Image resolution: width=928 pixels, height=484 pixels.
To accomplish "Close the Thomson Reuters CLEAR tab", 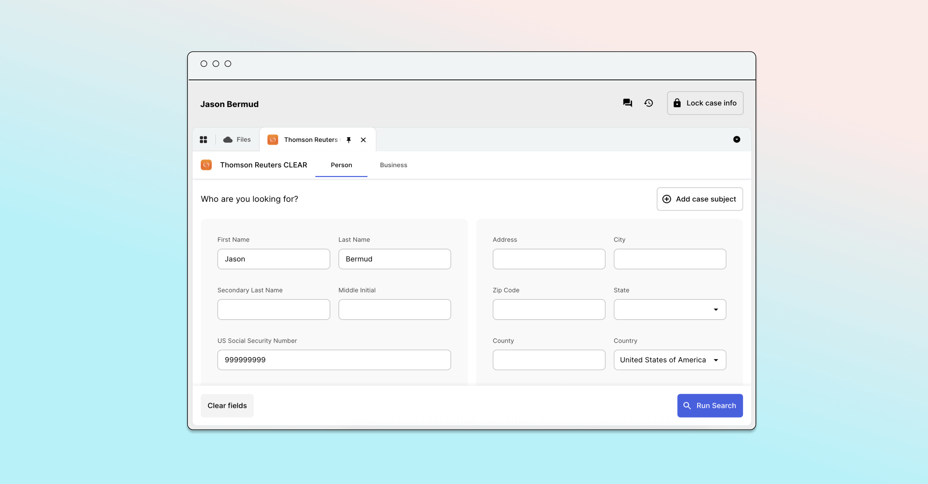I will tap(363, 140).
